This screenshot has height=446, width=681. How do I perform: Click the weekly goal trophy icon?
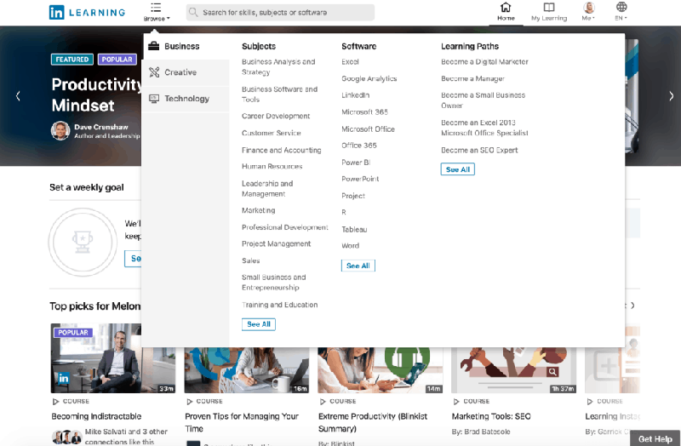(83, 242)
